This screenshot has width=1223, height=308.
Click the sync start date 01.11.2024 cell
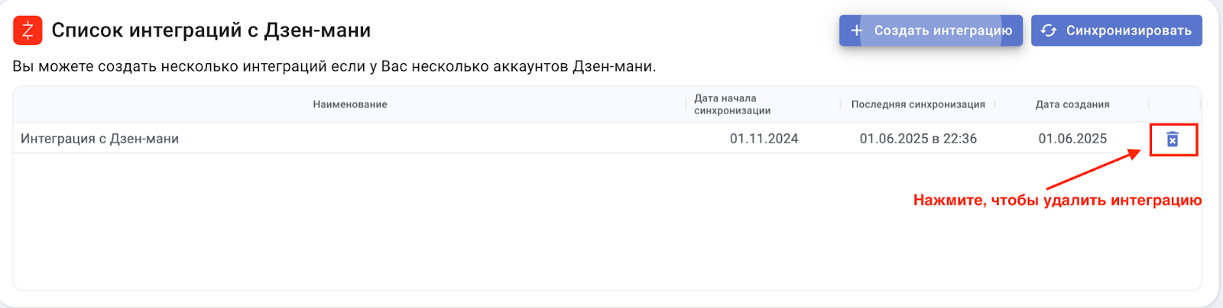click(764, 139)
